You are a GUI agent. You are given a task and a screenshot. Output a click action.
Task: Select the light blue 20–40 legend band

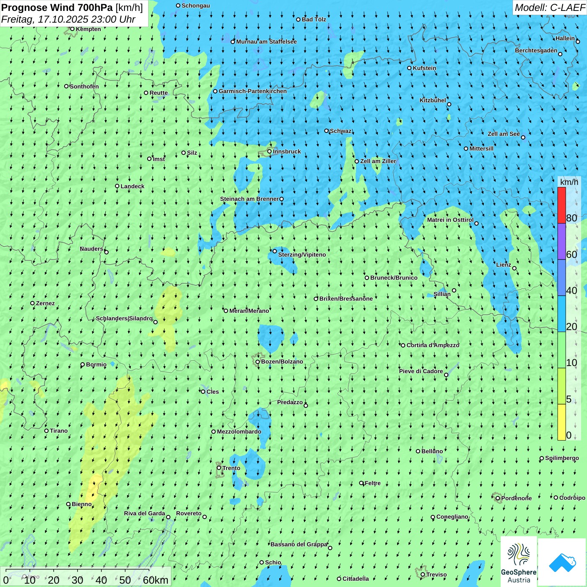561,314
